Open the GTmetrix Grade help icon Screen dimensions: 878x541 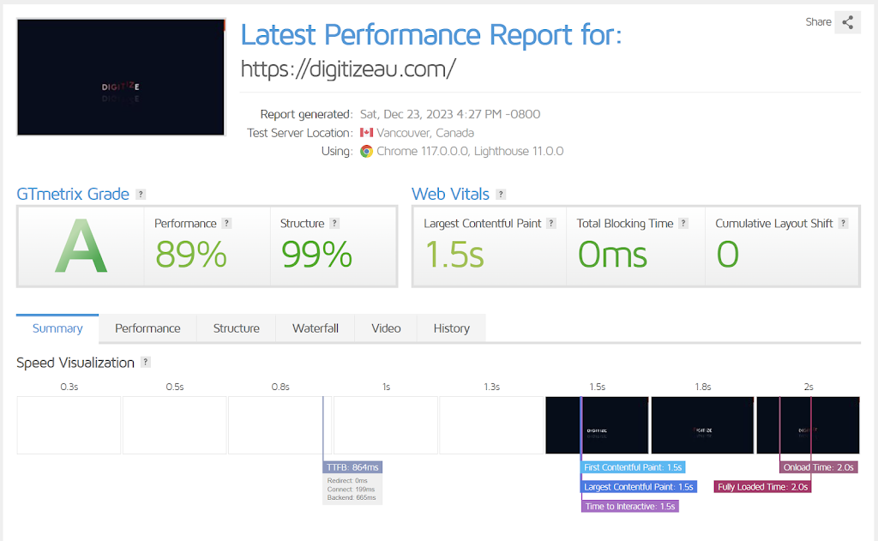click(x=141, y=195)
